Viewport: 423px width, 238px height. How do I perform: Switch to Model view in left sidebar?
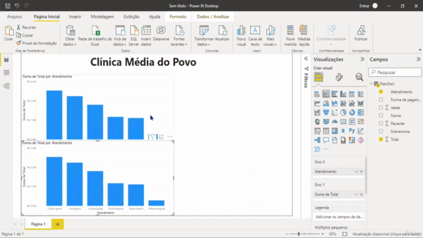click(7, 86)
